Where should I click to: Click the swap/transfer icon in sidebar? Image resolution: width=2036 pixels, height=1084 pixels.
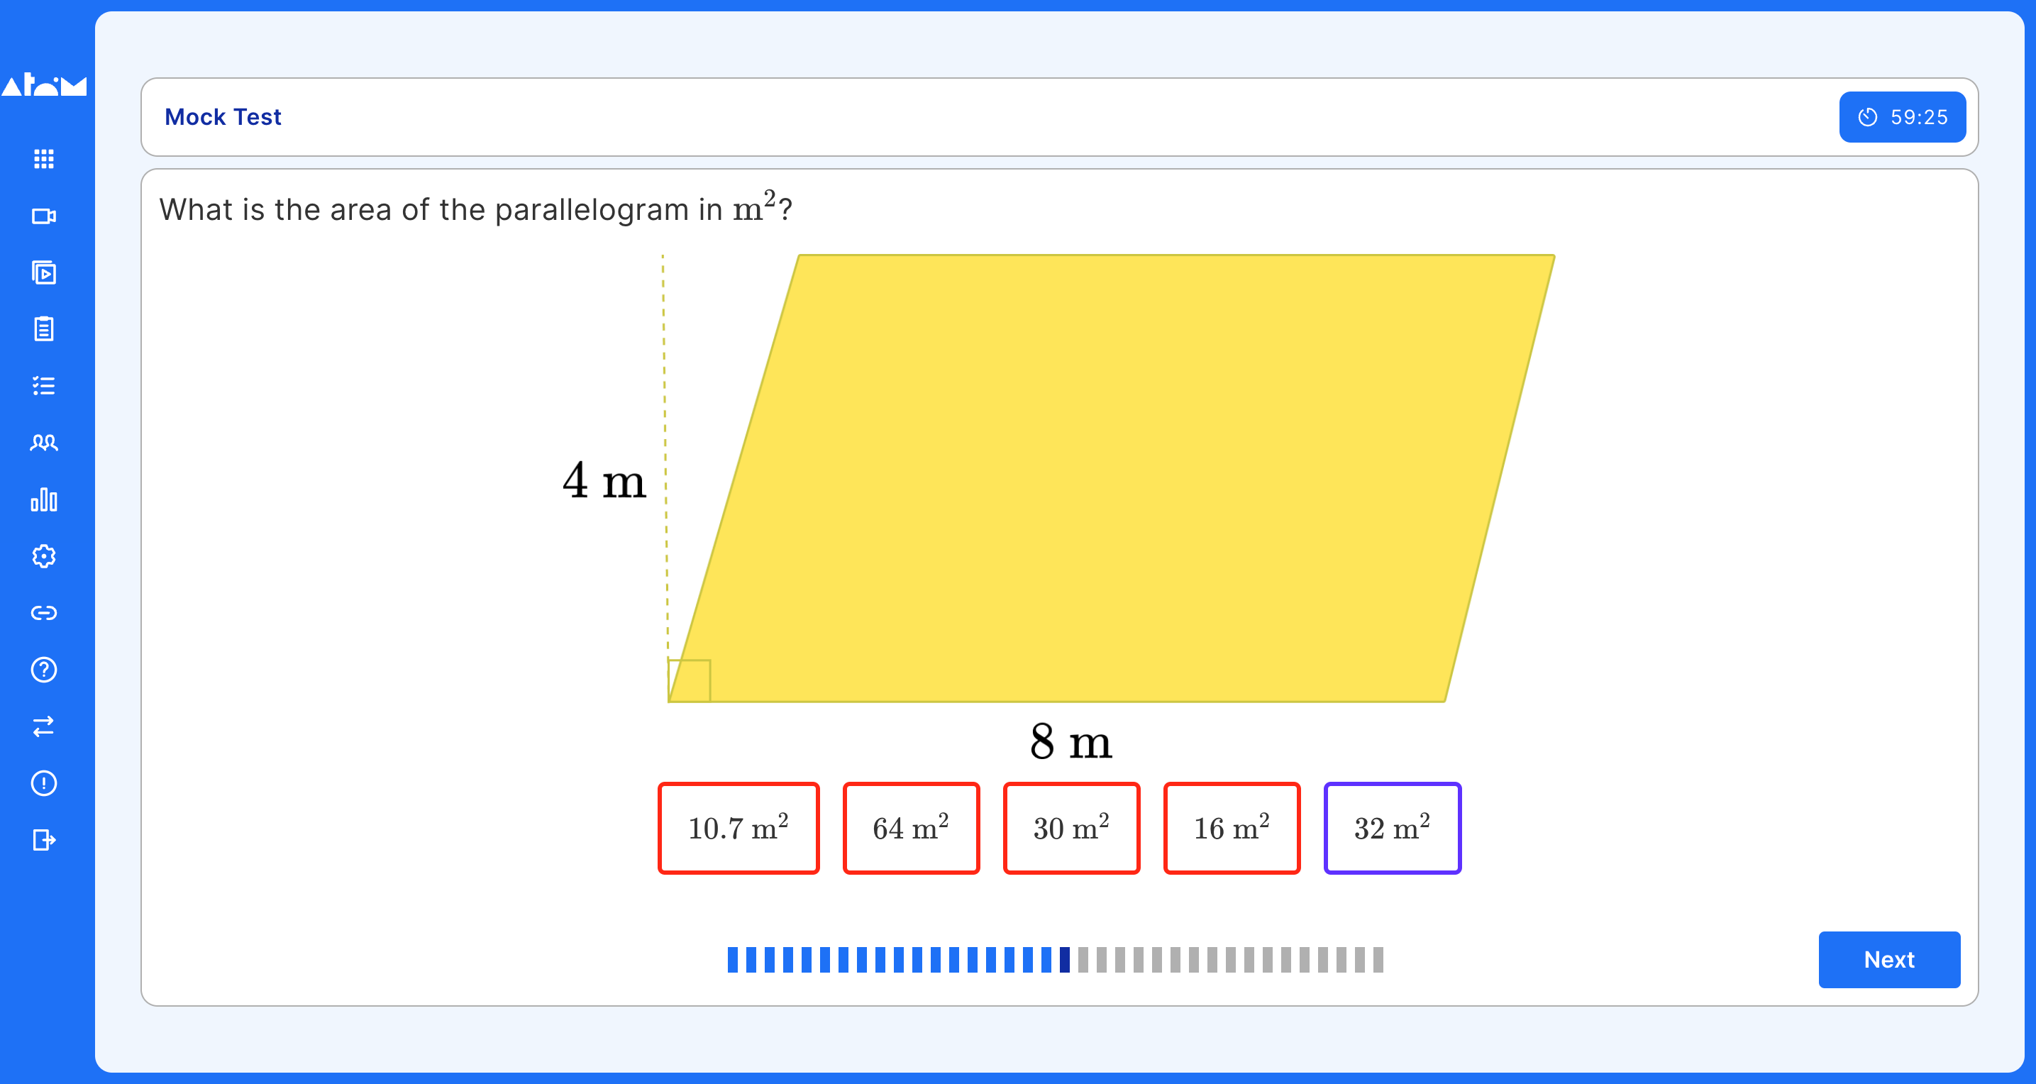click(45, 726)
